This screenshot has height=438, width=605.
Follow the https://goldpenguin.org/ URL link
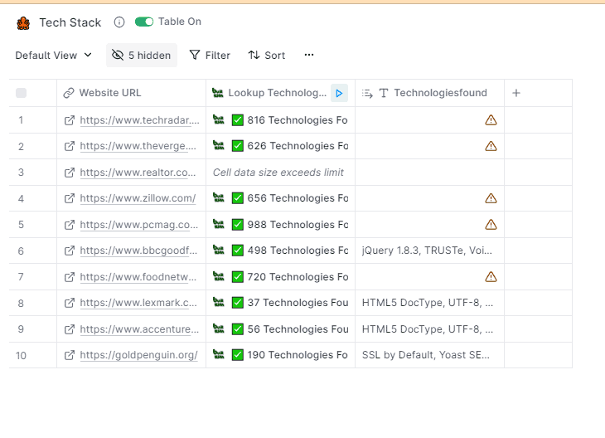point(139,355)
